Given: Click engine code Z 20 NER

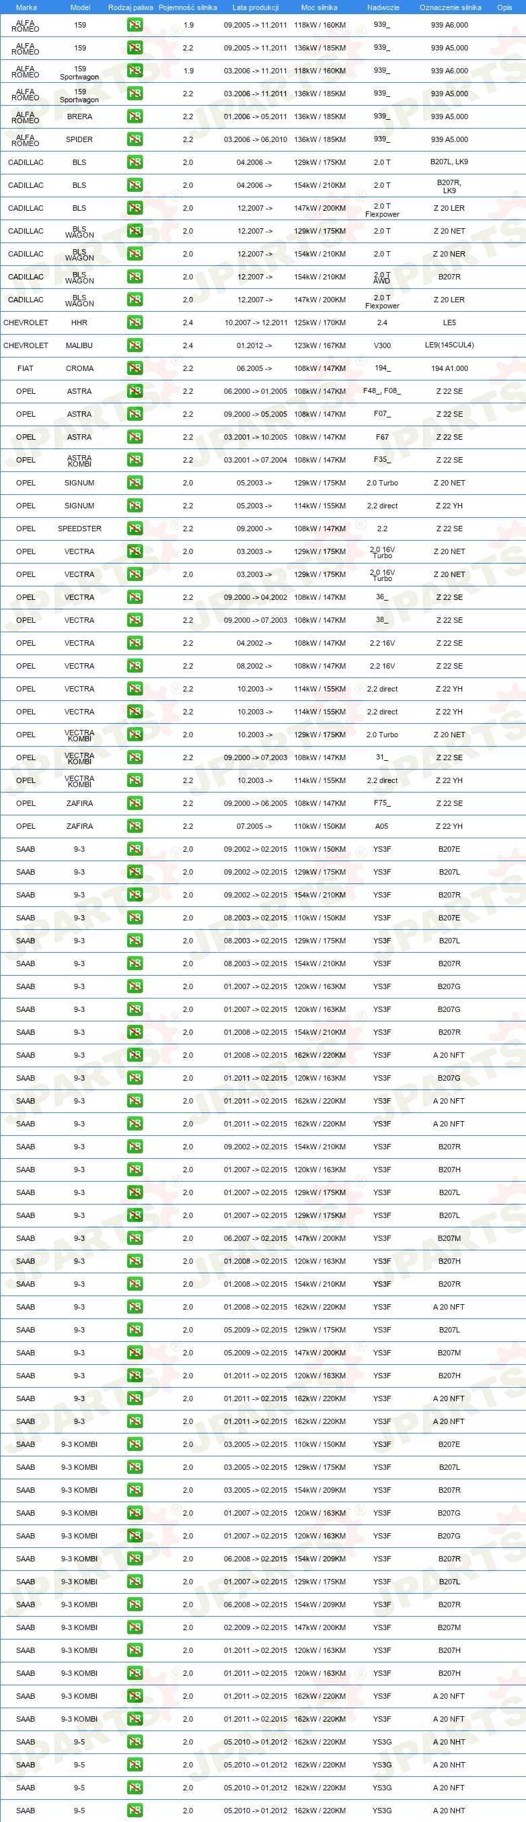Looking at the screenshot, I should tap(449, 254).
